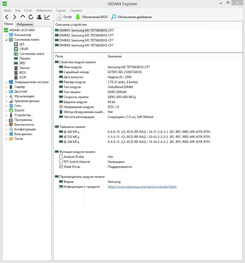
Task: Go up one level with the Up arrow
Action: [23, 16]
